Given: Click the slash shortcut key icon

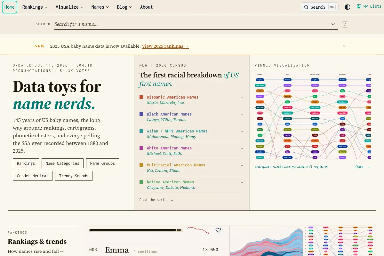Looking at the screenshot, I should pos(345,24).
